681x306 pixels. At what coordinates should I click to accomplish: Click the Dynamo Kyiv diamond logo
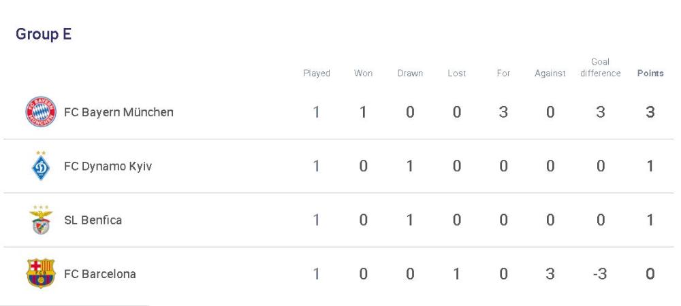pos(41,166)
